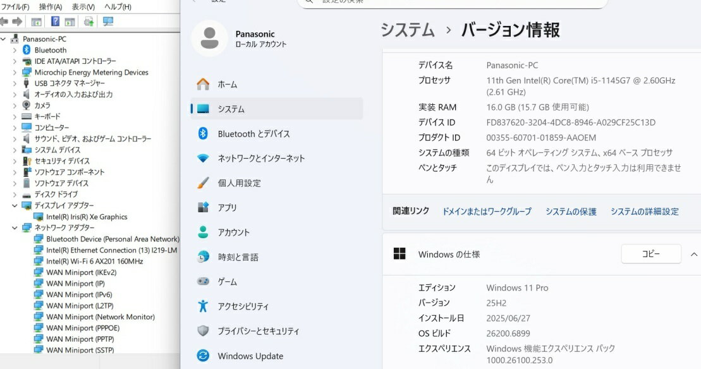Open the 表示(V) menu

pos(83,7)
